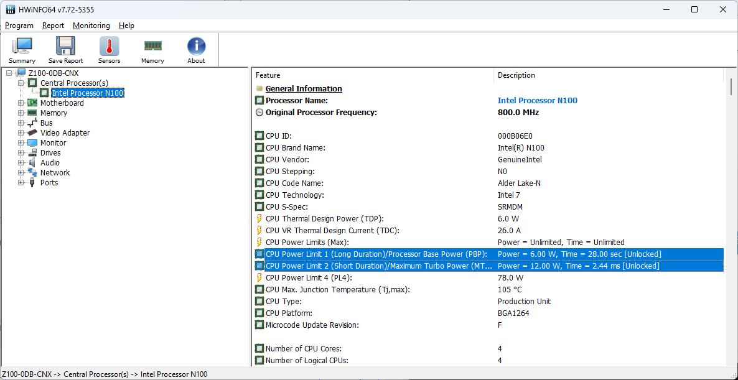The image size is (738, 380).
Task: Select the CPU ID row
Action: pyautogui.click(x=488, y=136)
